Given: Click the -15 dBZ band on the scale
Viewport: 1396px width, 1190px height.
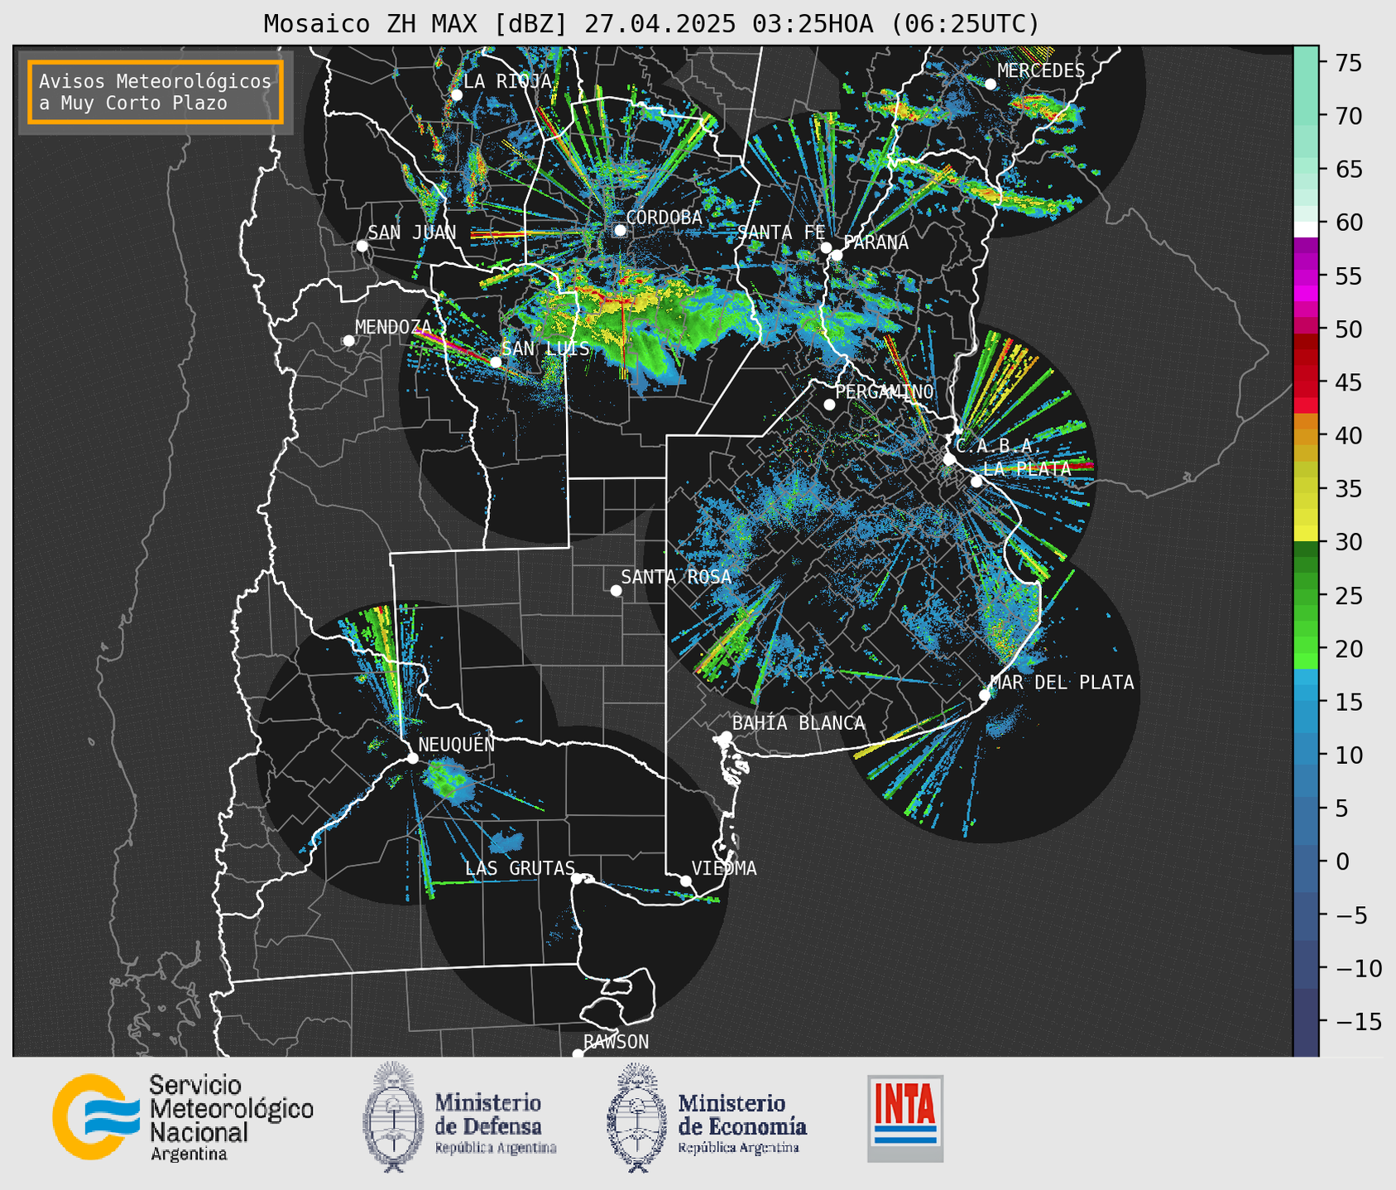Looking at the screenshot, I should [1306, 1021].
